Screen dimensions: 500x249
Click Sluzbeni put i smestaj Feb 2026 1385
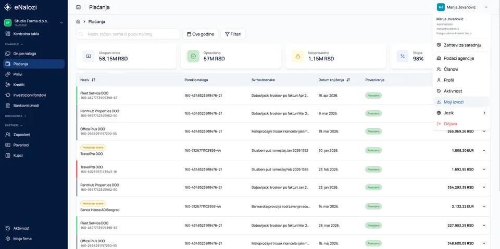[x=280, y=169]
